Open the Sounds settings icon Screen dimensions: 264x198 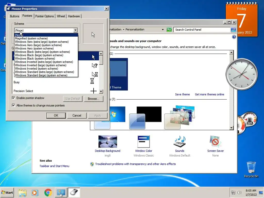click(180, 142)
